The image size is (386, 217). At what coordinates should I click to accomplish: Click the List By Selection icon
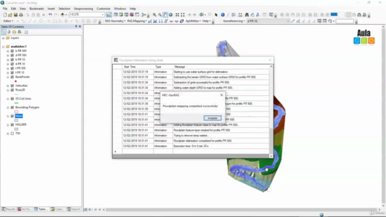[19, 32]
